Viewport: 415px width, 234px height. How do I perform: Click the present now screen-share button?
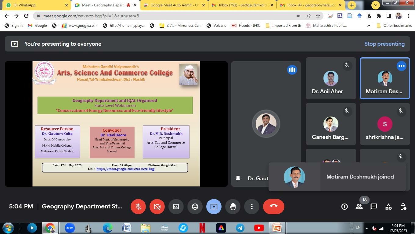coord(214,207)
